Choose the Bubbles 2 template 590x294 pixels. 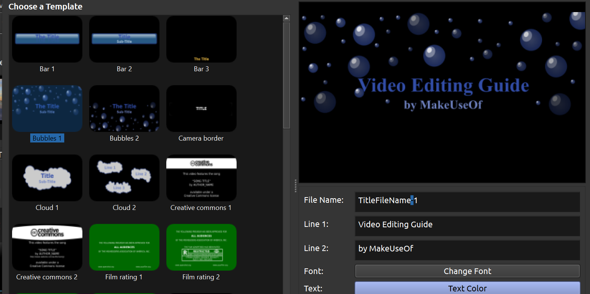[x=124, y=109]
